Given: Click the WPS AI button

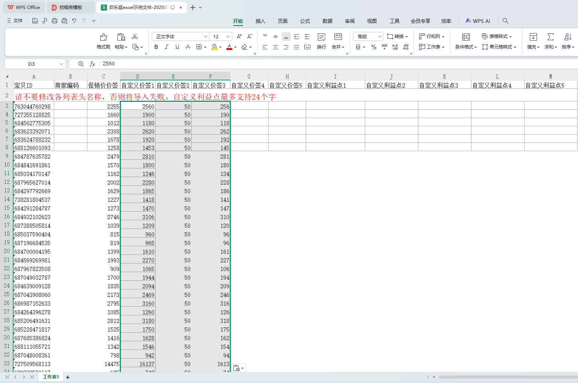Looking at the screenshot, I should point(478,21).
